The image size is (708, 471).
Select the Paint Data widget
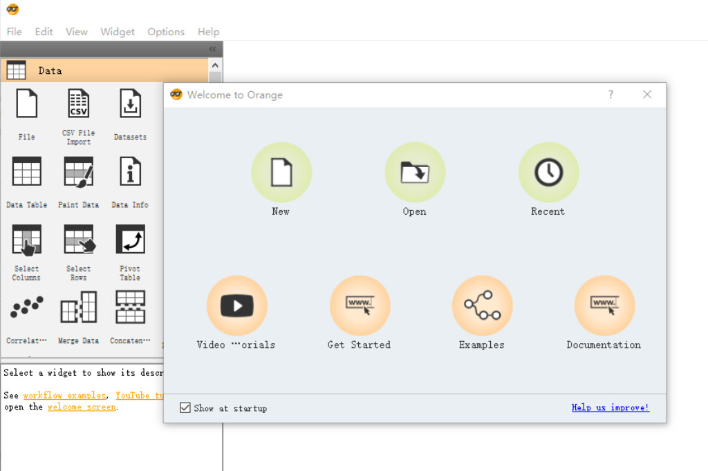pyautogui.click(x=79, y=171)
